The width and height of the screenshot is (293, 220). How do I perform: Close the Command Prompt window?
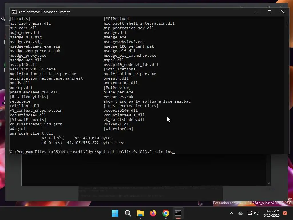point(282,12)
